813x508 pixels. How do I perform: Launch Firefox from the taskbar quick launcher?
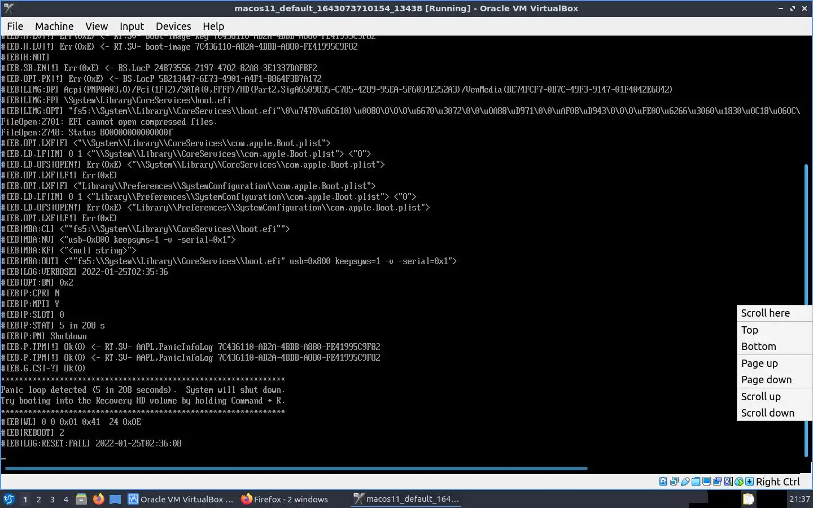pyautogui.click(x=98, y=499)
